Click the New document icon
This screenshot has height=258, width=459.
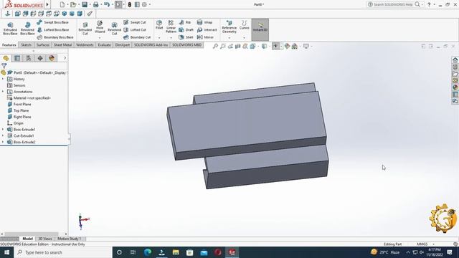click(62, 4)
